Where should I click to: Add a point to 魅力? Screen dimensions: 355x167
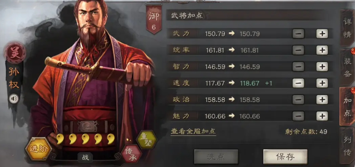tap(322, 116)
